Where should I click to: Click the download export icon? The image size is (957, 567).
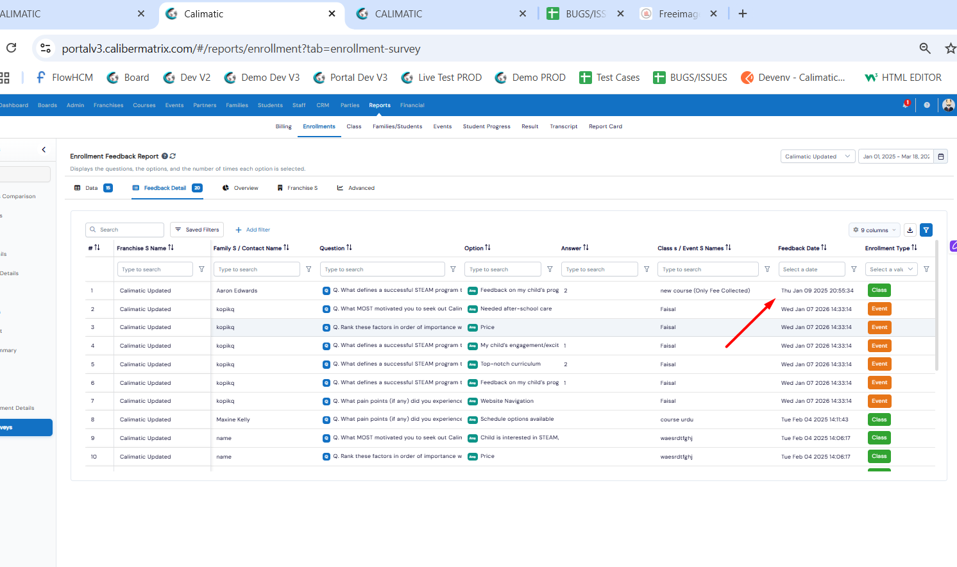(910, 230)
